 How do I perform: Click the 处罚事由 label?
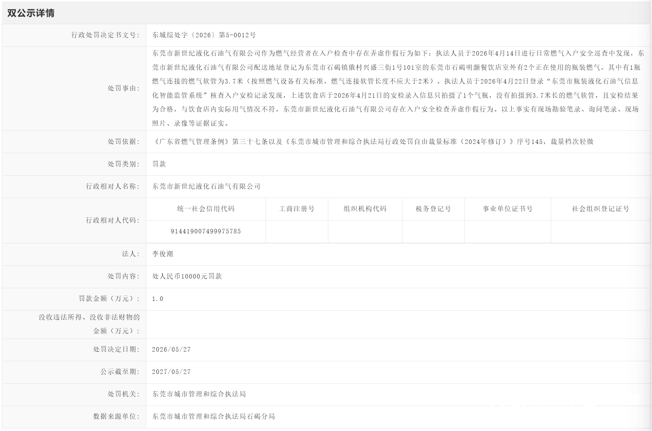tap(124, 88)
